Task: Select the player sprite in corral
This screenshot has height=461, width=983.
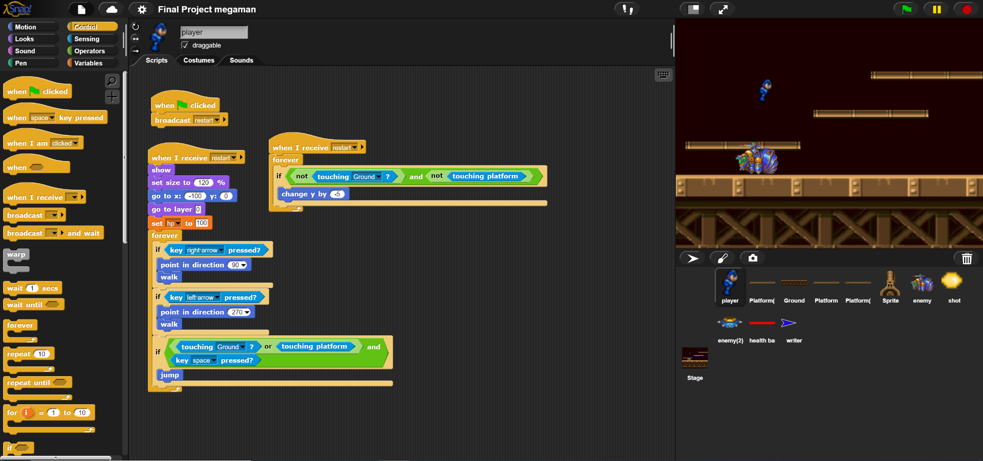Action: pos(730,287)
